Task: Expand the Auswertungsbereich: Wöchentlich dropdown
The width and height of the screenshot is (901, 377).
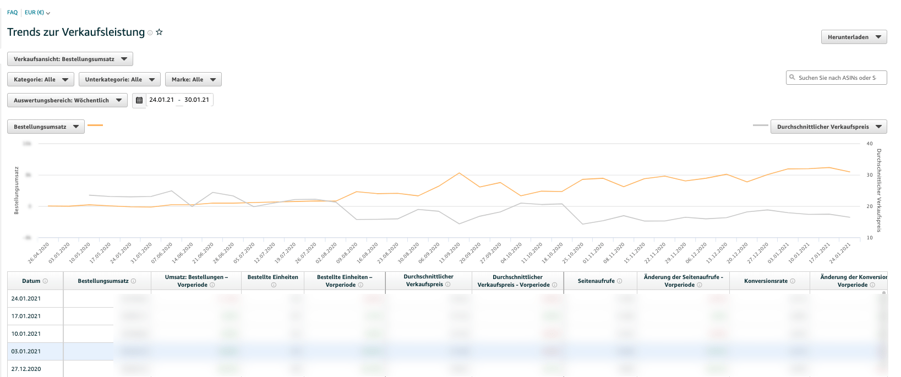Action: point(67,101)
